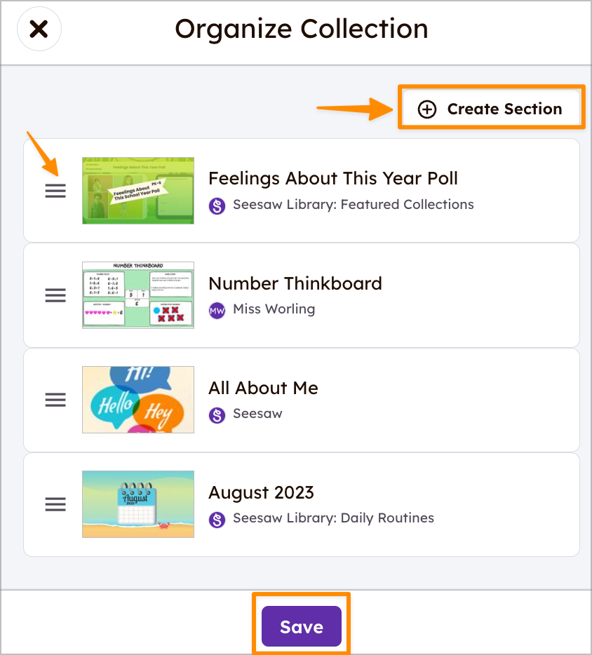Image resolution: width=592 pixels, height=655 pixels.
Task: Click the Number Thinkboard title text
Action: [x=295, y=283]
